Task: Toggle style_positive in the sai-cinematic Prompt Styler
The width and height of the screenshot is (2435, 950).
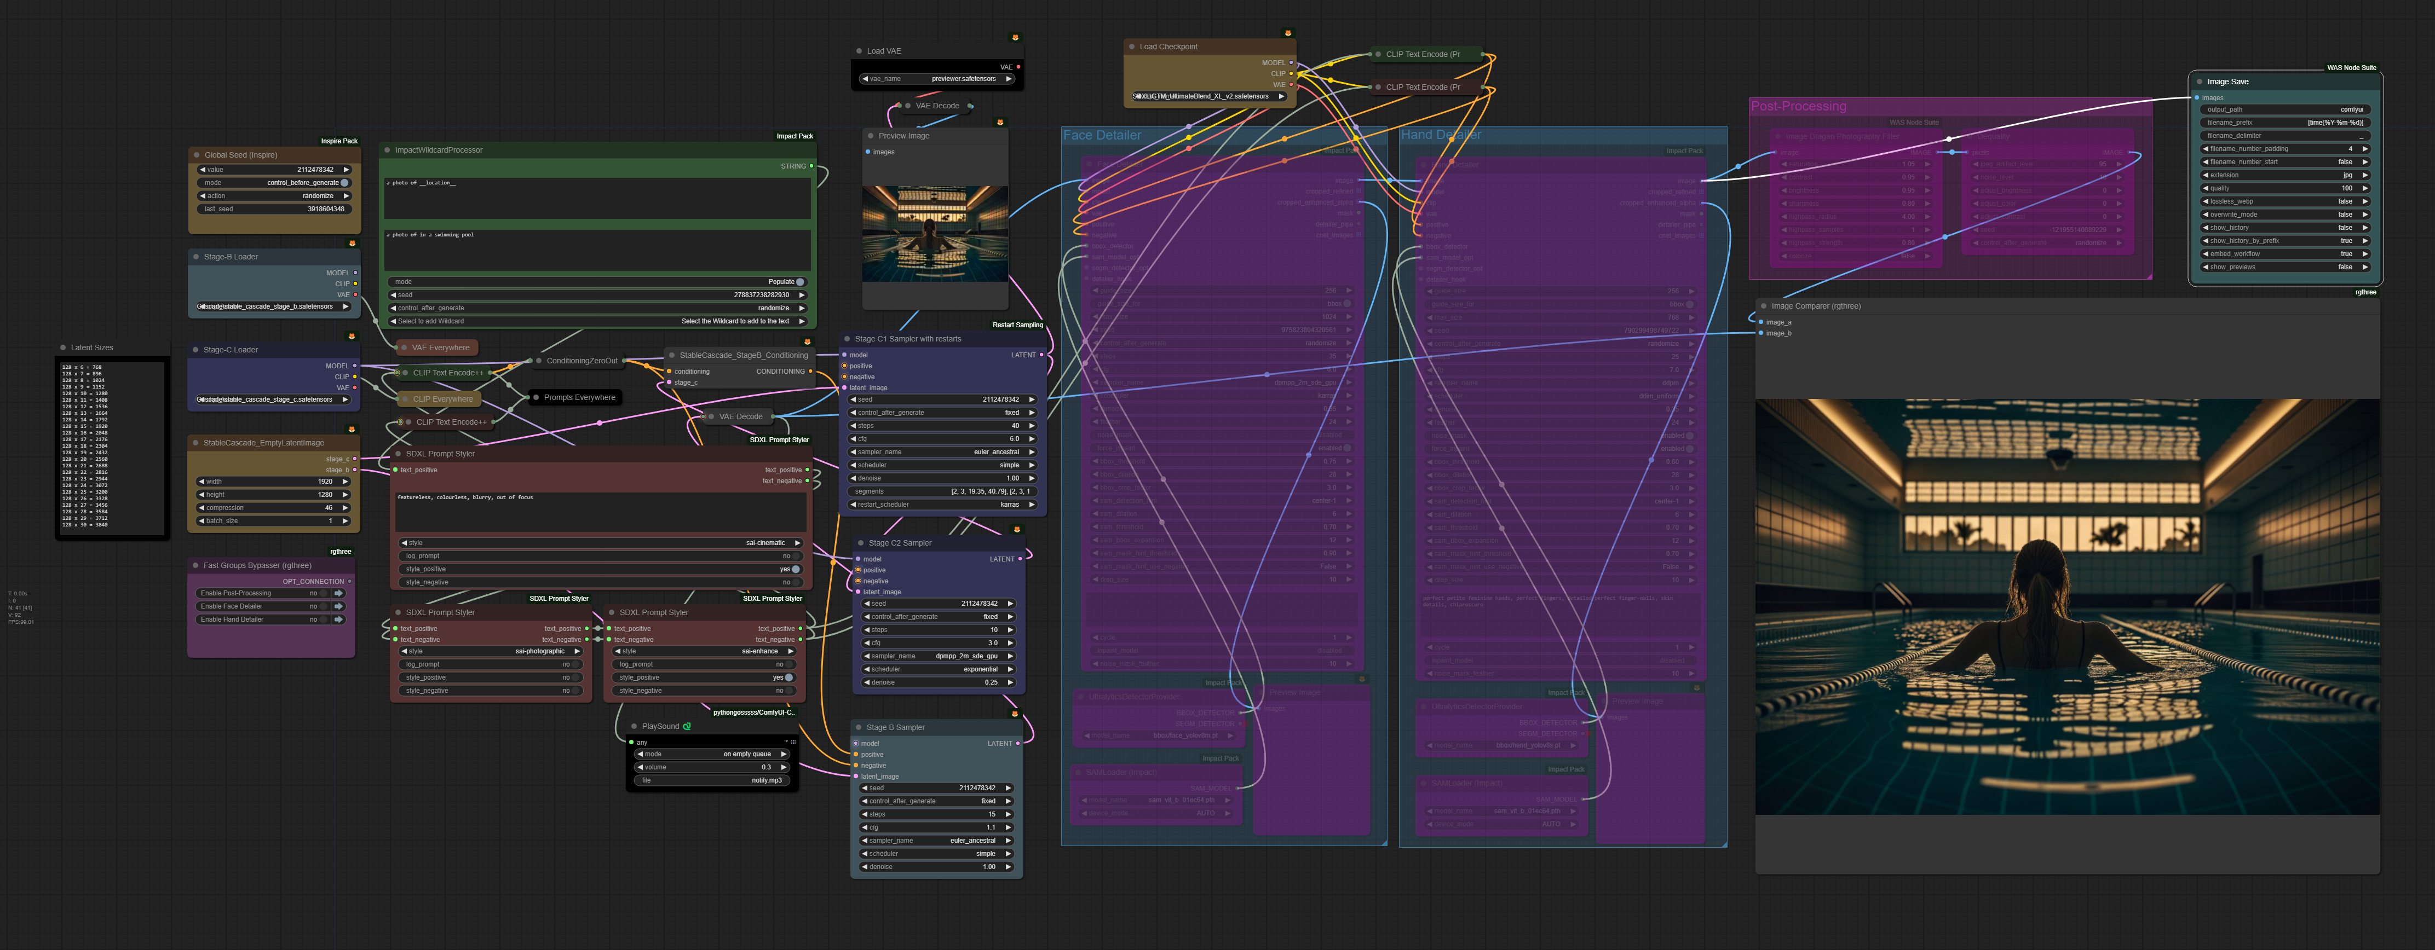Action: click(x=795, y=570)
